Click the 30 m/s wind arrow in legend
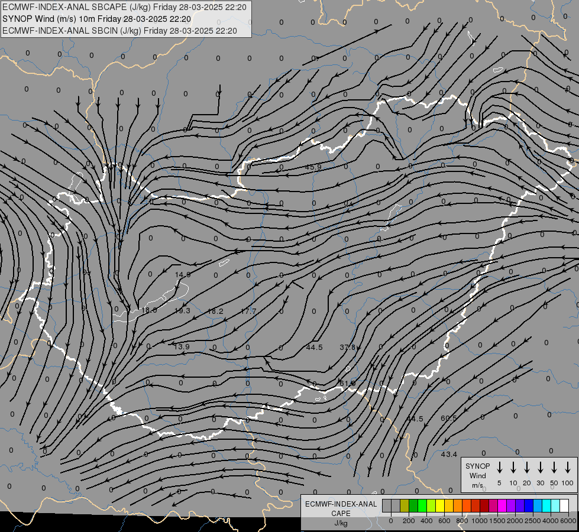 coord(540,468)
